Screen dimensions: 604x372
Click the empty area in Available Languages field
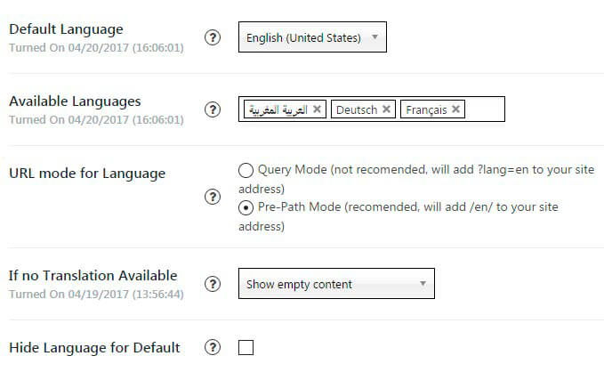click(x=485, y=109)
